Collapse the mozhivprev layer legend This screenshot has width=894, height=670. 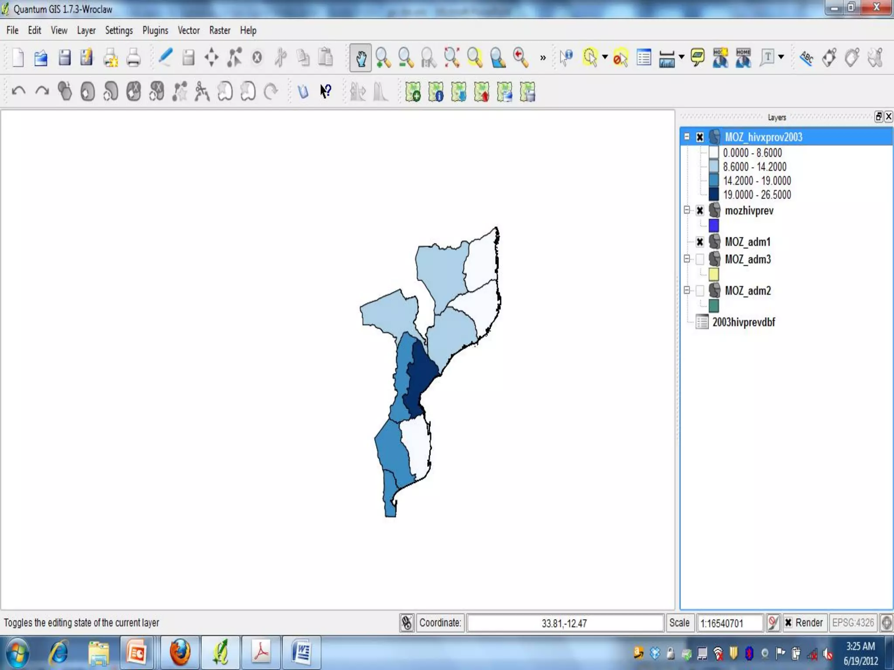tap(687, 210)
